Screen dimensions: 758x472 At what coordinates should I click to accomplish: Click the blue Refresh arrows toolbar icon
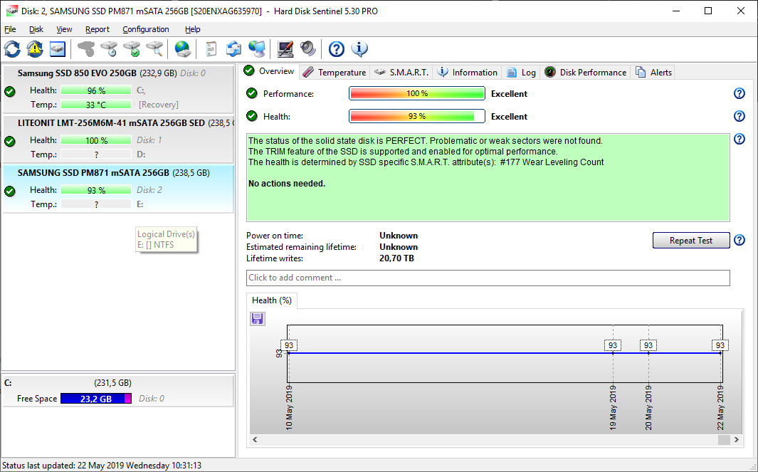tap(12, 49)
